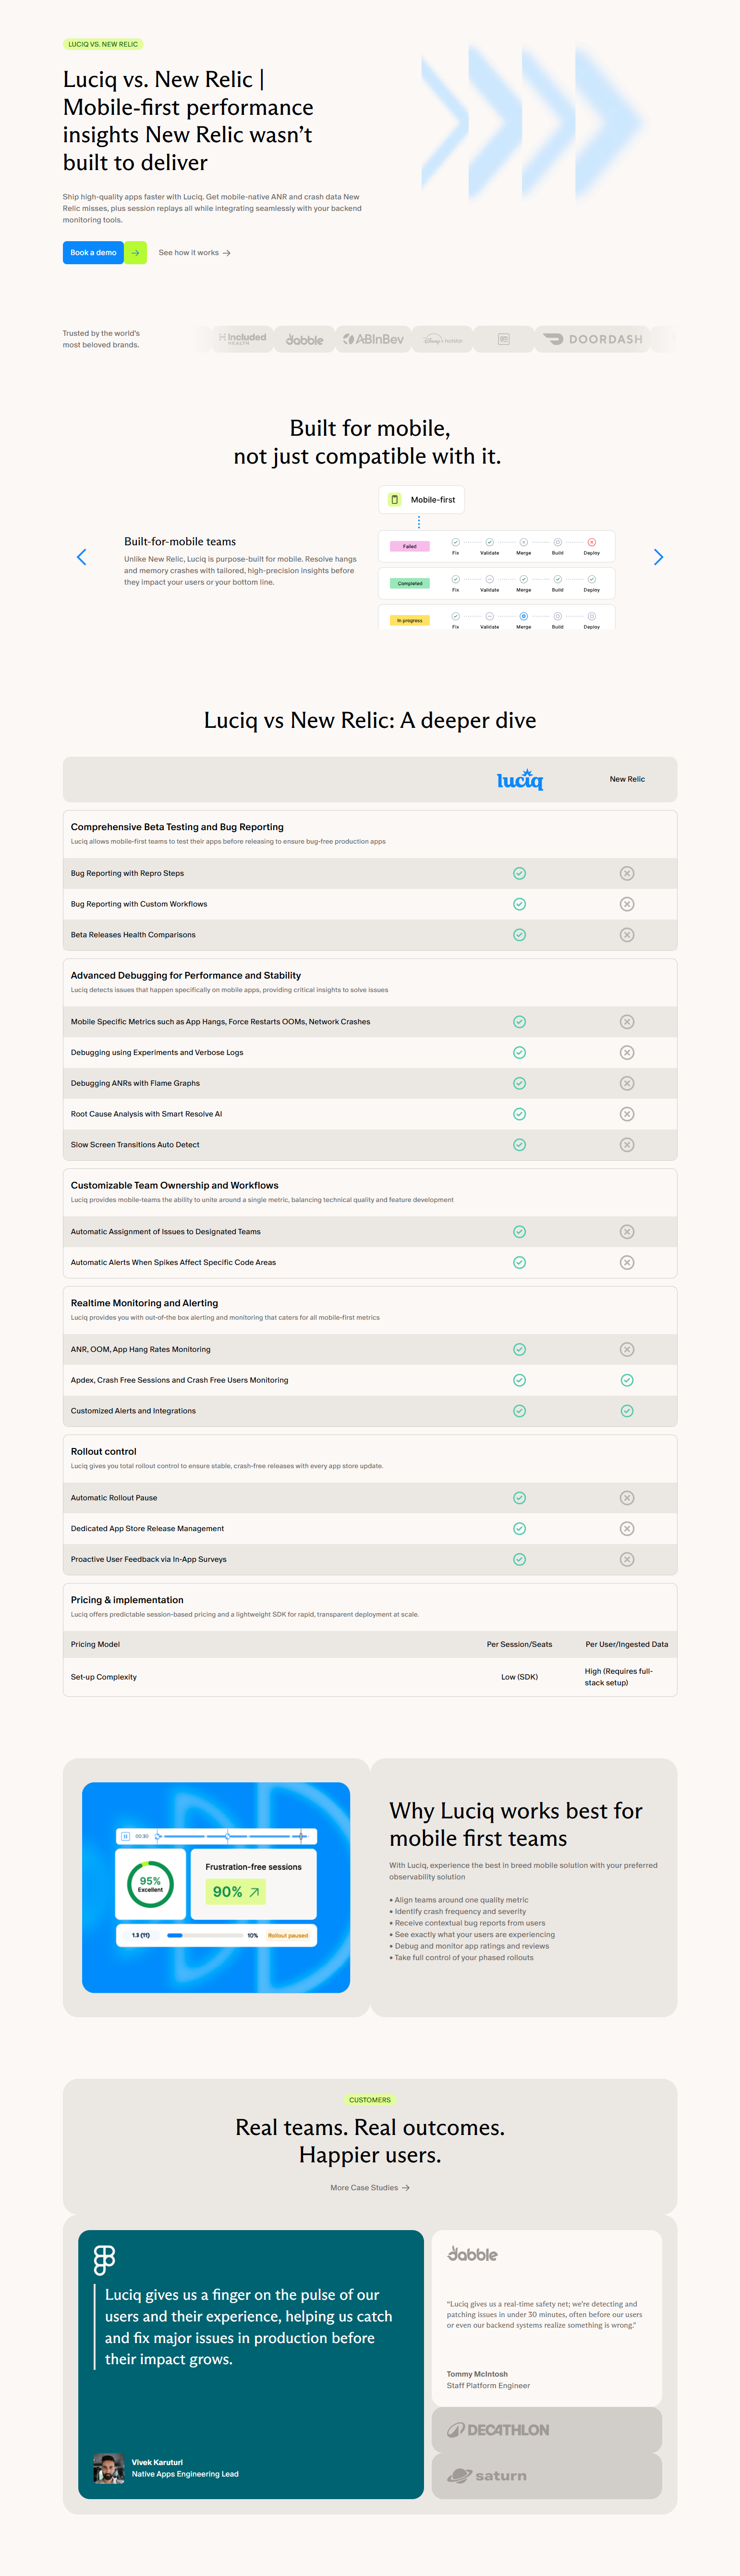Click the Saturn logo card
740x2576 pixels.
tap(546, 2475)
